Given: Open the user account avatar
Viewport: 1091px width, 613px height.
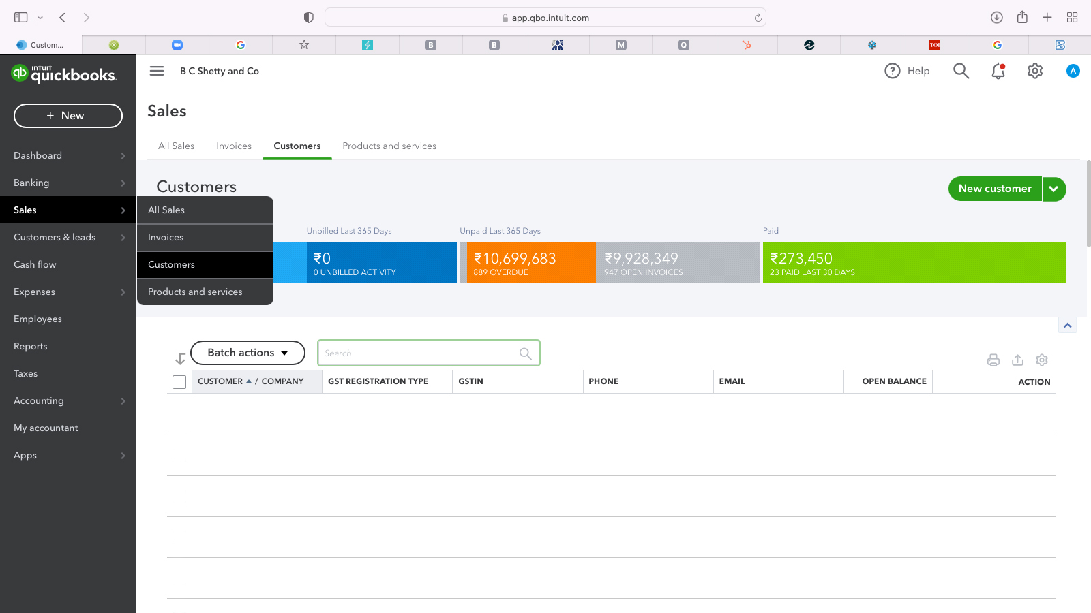Looking at the screenshot, I should tap(1073, 71).
